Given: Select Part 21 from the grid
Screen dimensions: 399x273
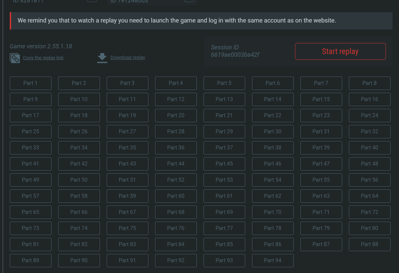Looking at the screenshot, I should coord(224,116).
